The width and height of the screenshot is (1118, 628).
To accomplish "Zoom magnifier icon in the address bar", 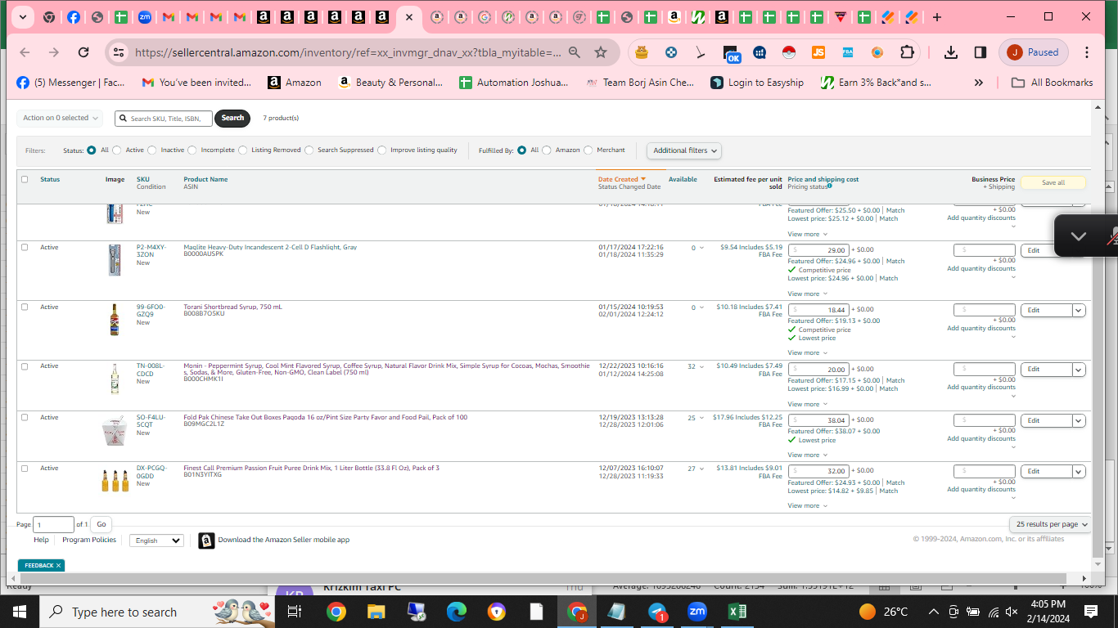I will click(x=575, y=52).
